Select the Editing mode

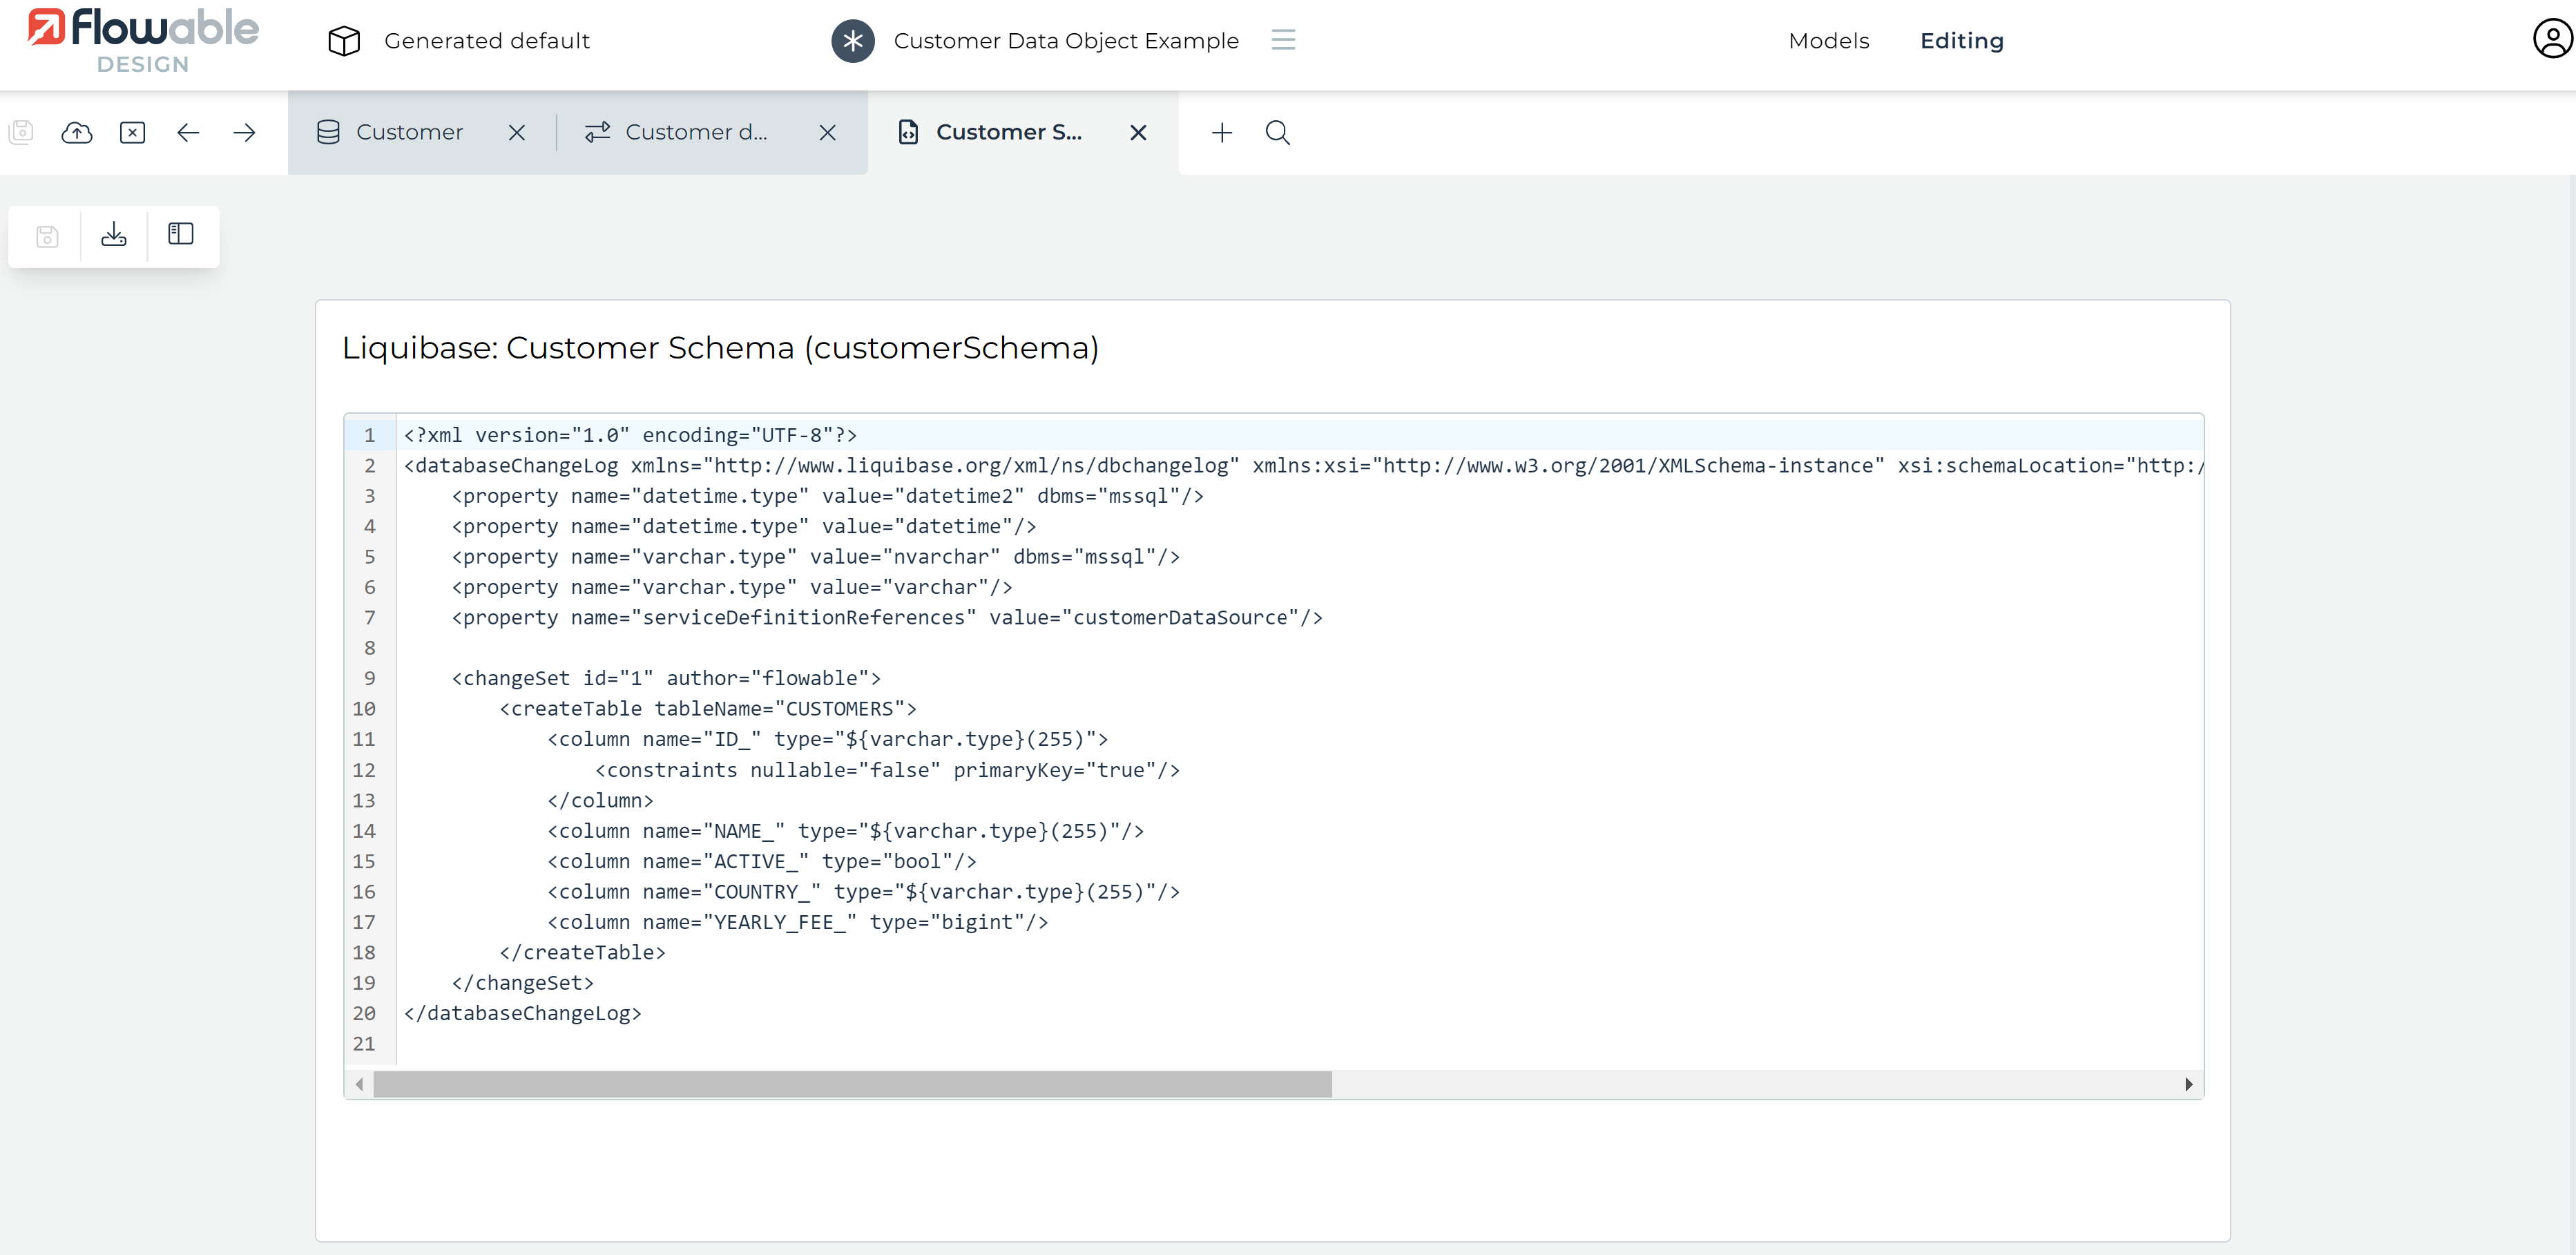click(1961, 40)
